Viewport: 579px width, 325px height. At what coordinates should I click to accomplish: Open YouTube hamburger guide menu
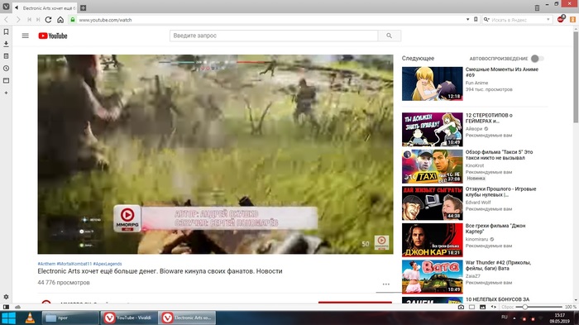click(25, 36)
